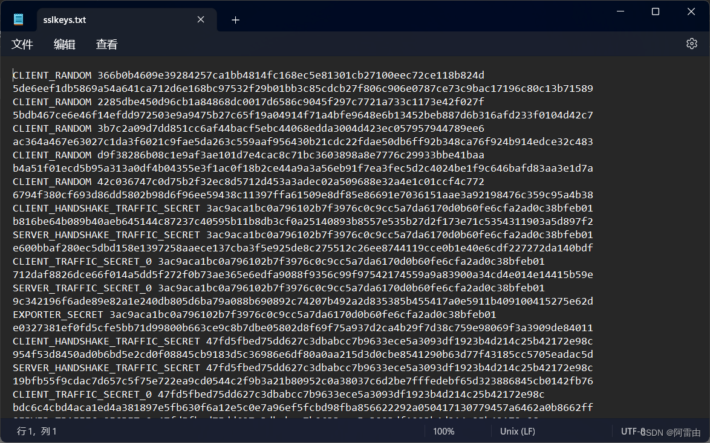Add a new tab with plus button

(235, 20)
